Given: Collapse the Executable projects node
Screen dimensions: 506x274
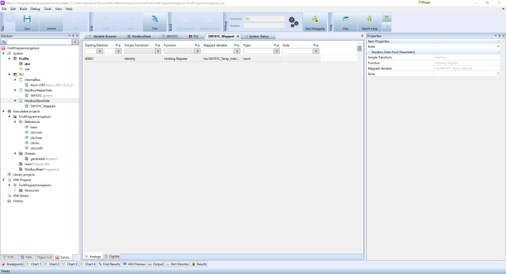Looking at the screenshot, I should 4,111.
